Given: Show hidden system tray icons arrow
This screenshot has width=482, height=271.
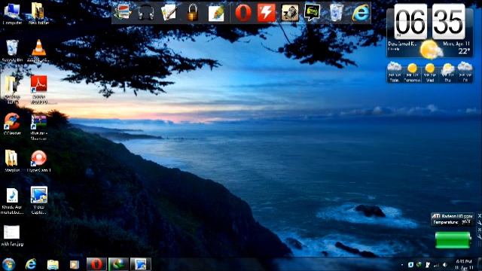Looking at the screenshot, I should click(401, 265).
